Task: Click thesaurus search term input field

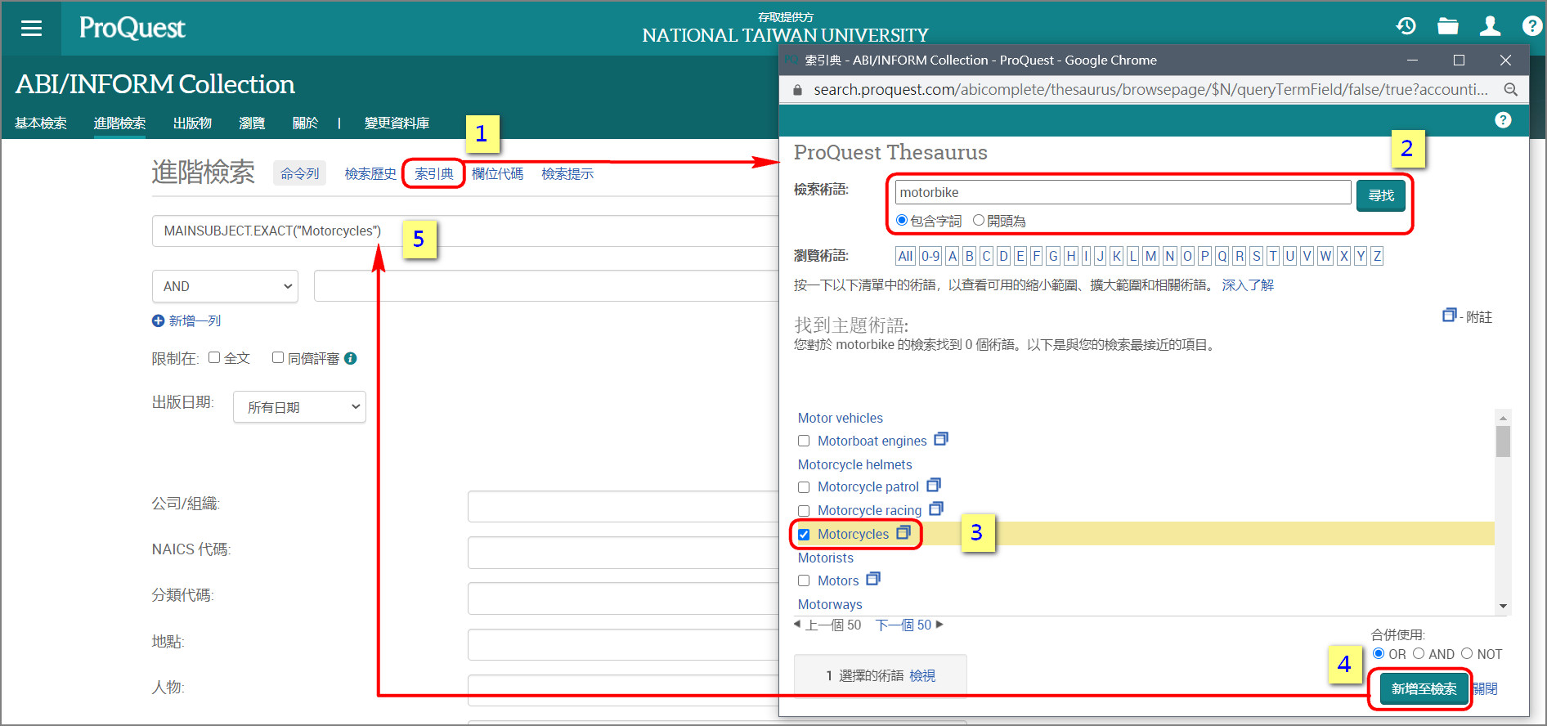Action: point(1123,192)
